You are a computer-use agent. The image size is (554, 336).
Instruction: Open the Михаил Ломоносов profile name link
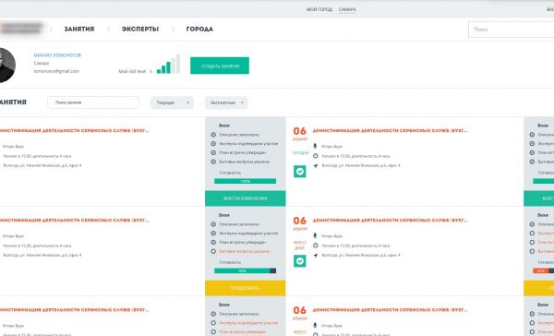click(x=57, y=55)
